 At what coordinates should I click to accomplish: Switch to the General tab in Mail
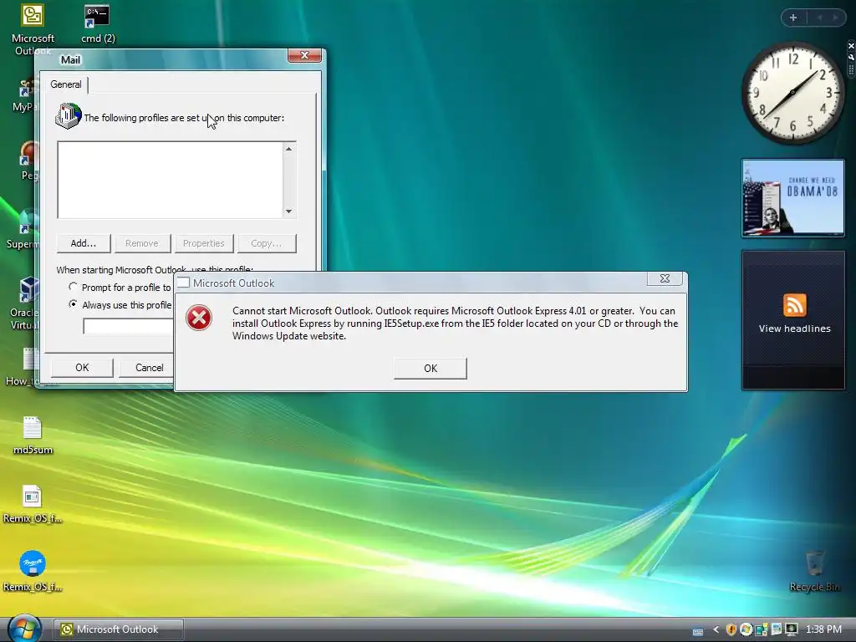pyautogui.click(x=66, y=84)
